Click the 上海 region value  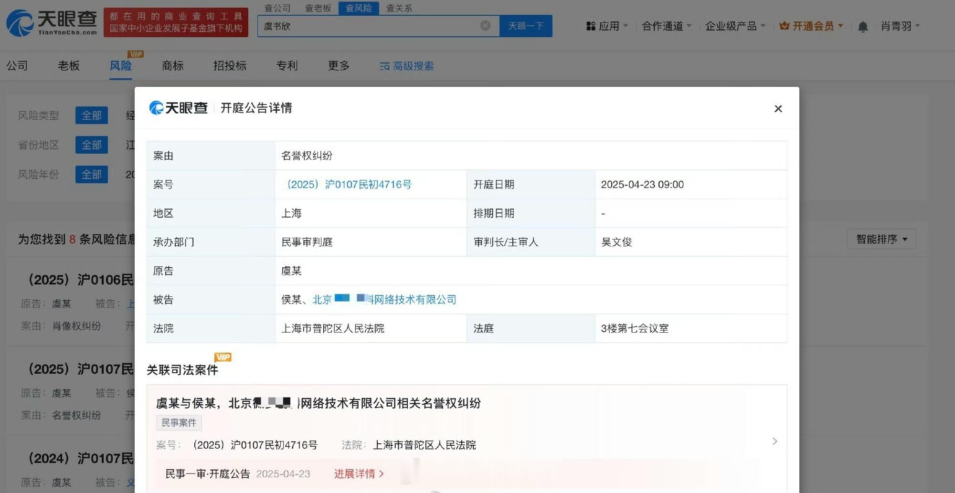tap(291, 213)
